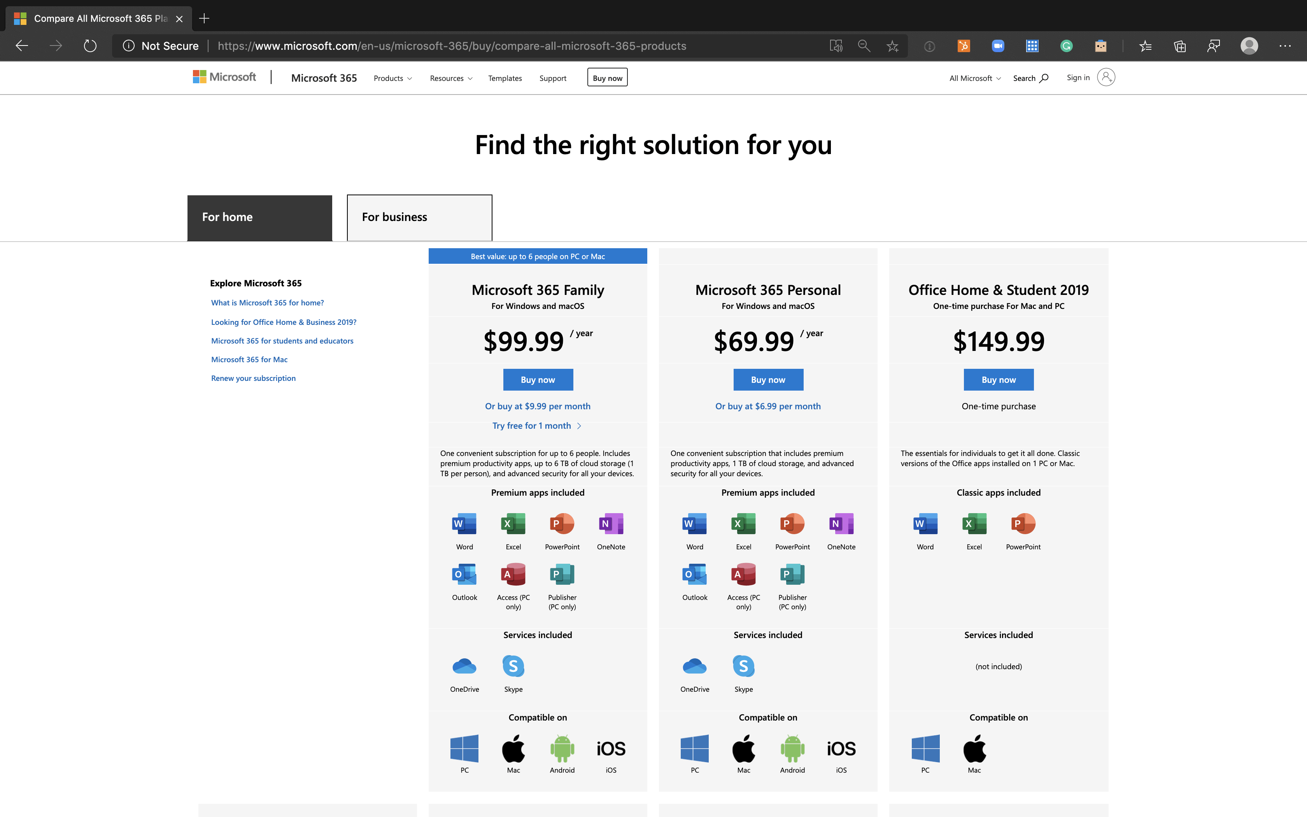Expand the Products dropdown menu
The height and width of the screenshot is (817, 1307).
coord(391,77)
